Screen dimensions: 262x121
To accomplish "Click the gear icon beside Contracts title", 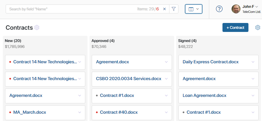I will (x=37, y=27).
